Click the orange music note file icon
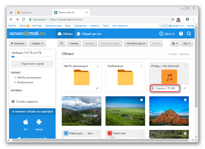Screen dimensions: 205x149 [x=169, y=77]
